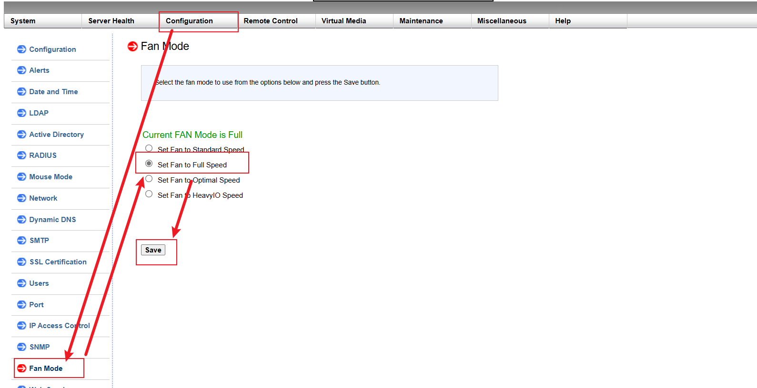The width and height of the screenshot is (757, 388).
Task: Click the arrow icon beside RADIUS
Action: point(21,155)
